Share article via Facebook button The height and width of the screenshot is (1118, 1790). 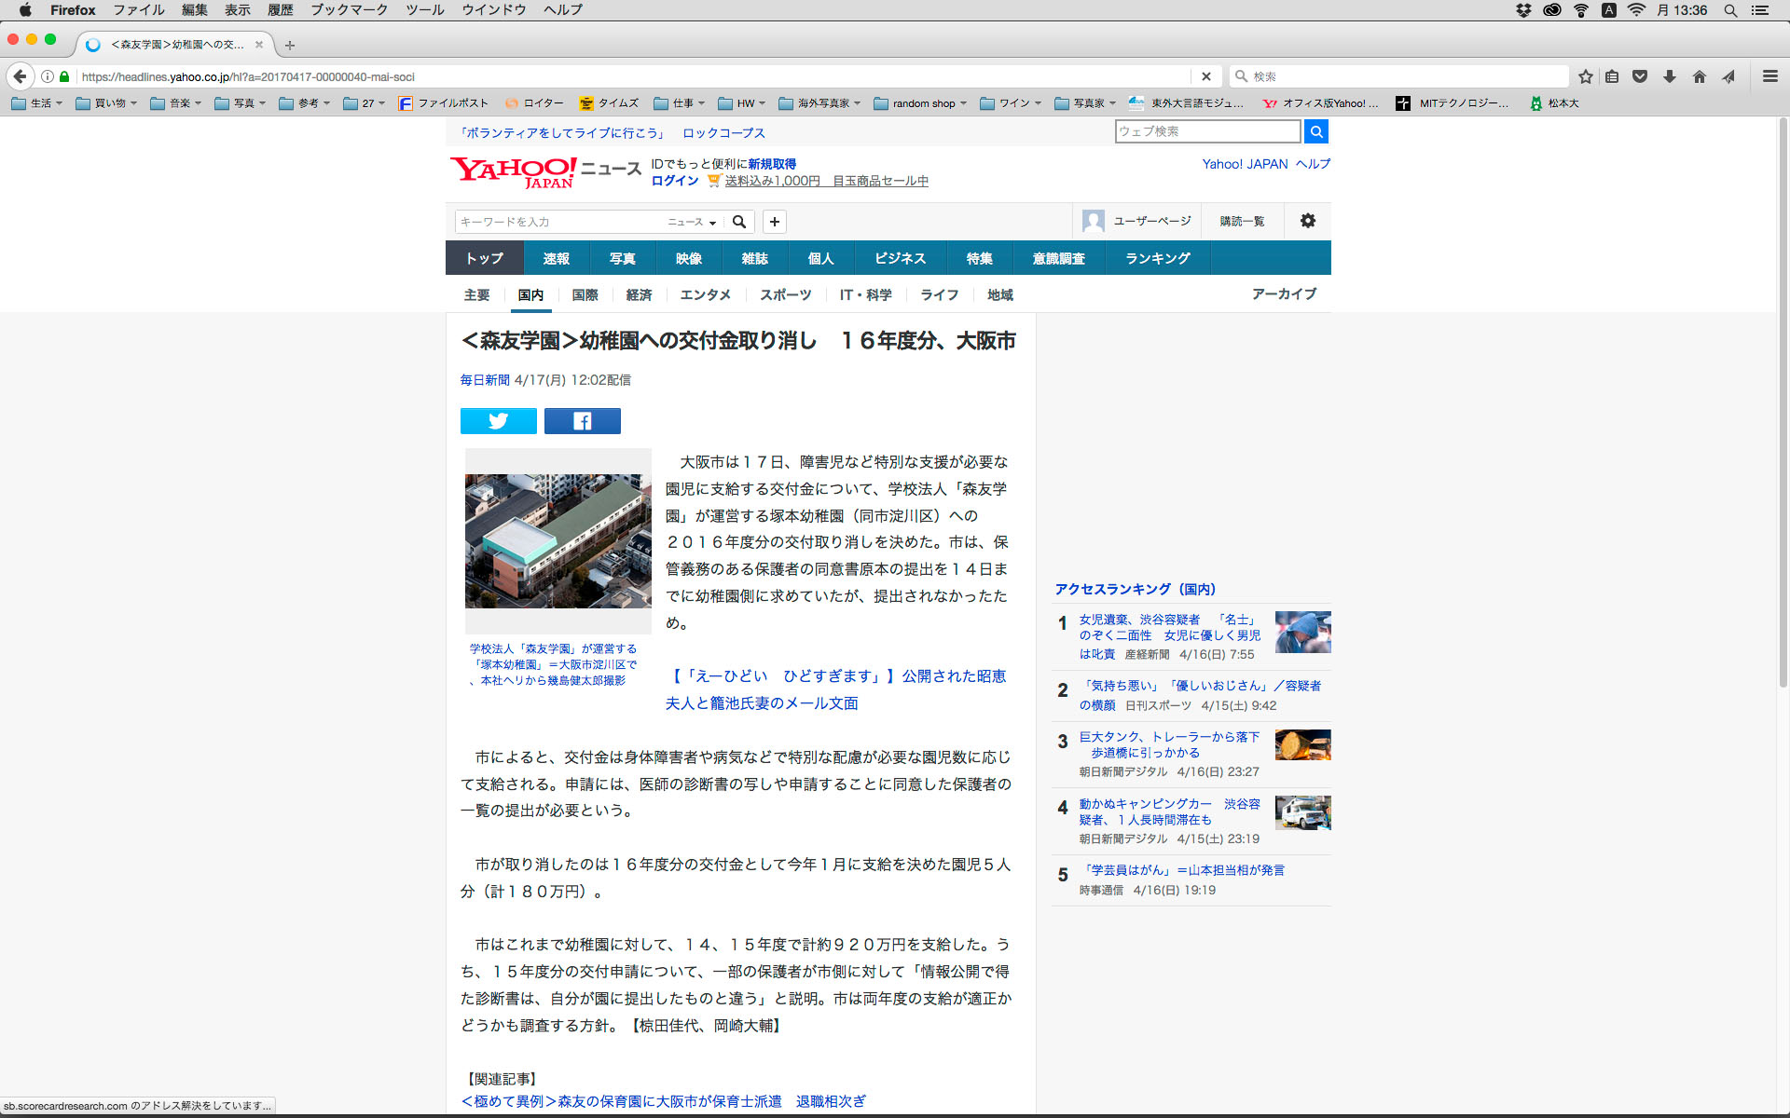point(582,421)
